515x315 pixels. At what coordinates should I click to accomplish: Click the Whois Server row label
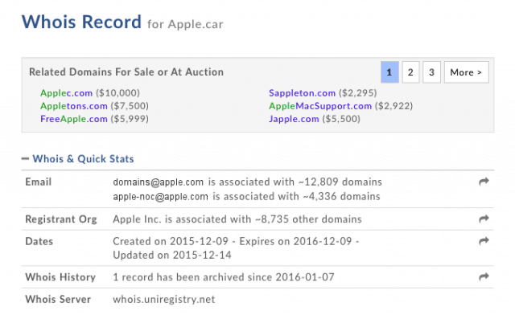(58, 299)
